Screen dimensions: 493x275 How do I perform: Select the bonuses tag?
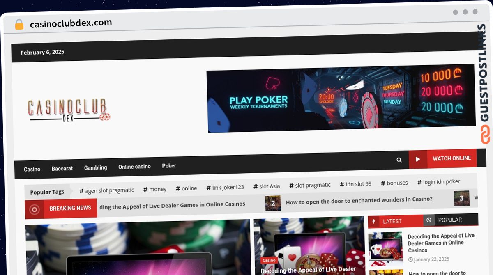pos(394,183)
